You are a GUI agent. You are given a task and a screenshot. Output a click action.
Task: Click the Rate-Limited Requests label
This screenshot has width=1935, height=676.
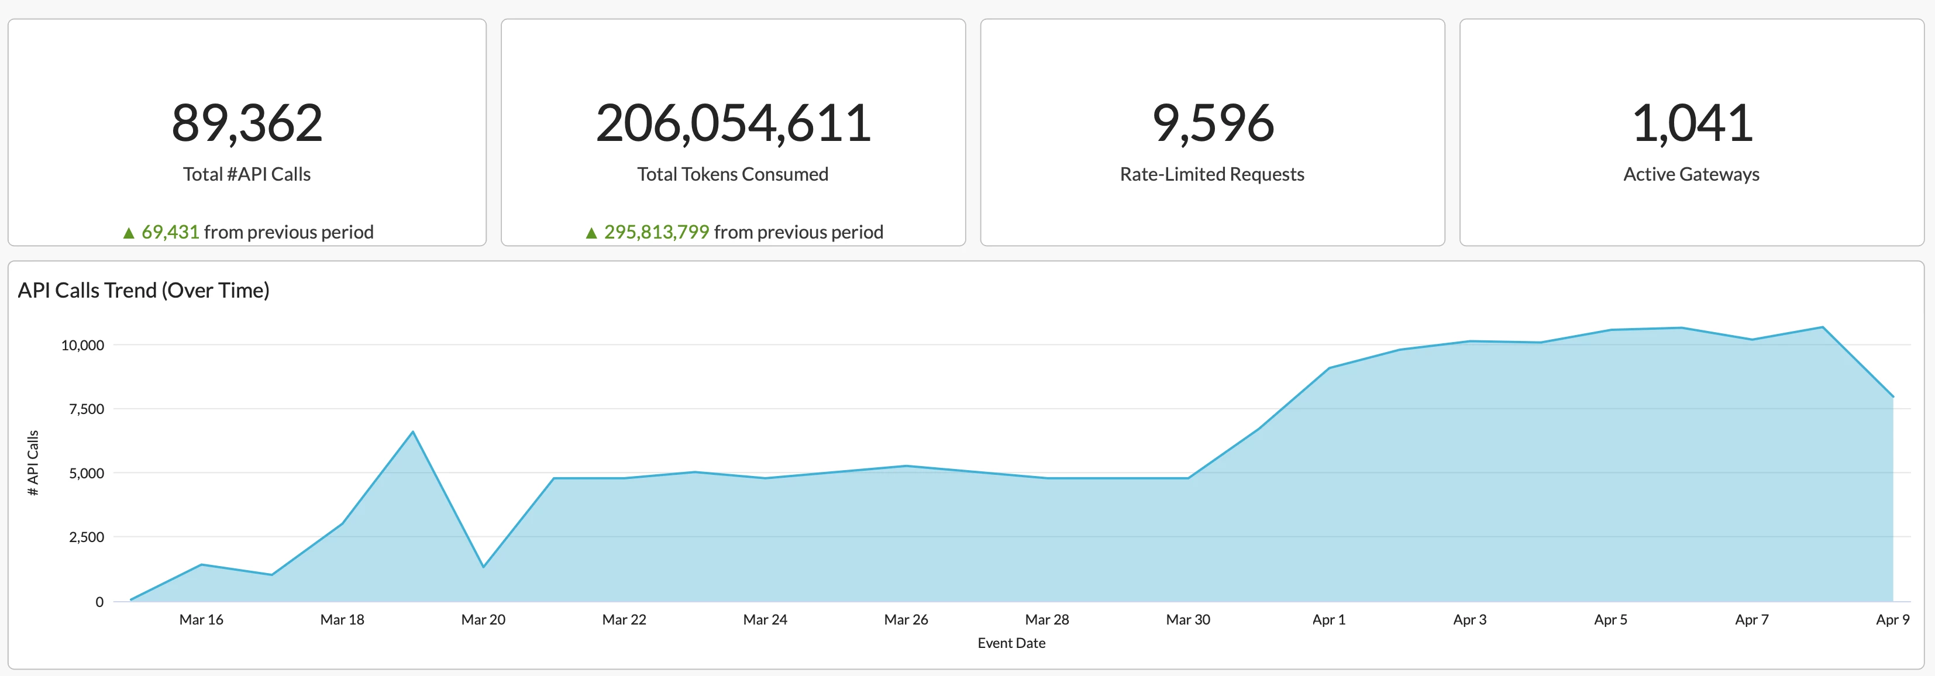click(x=1211, y=174)
